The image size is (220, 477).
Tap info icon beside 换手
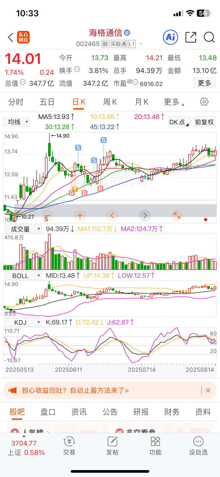(x=77, y=69)
